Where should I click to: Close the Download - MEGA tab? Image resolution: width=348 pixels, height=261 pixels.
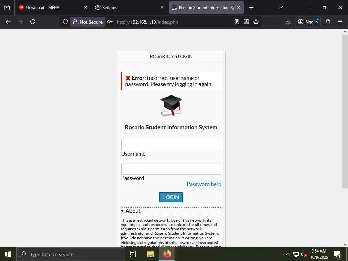click(85, 7)
